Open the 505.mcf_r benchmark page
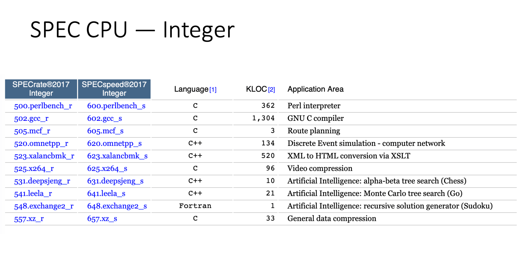The width and height of the screenshot is (523, 257). coord(32,131)
